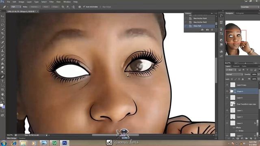Select the Eraser tool
Viewport: 260px width, 146px height.
[x=2, y=59]
